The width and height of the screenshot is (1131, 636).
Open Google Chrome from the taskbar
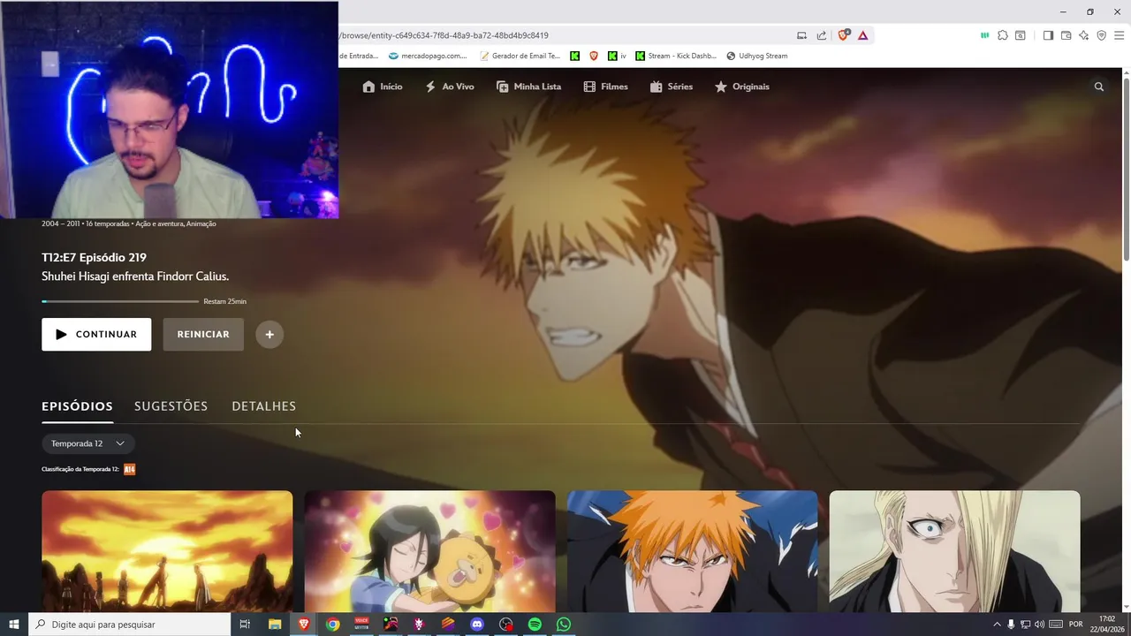[332, 625]
